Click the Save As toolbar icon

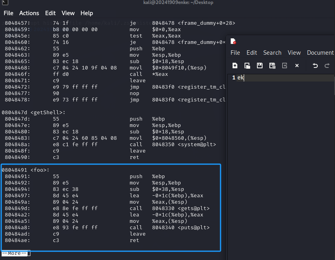point(272,65)
